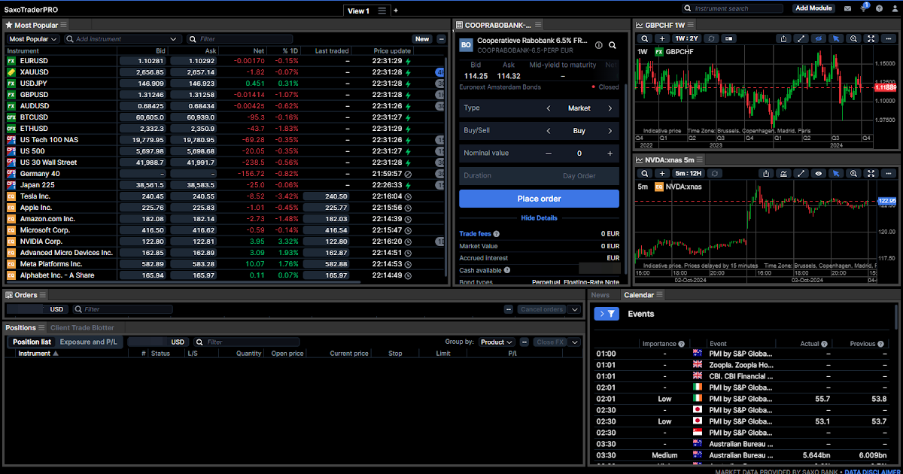
Task: Open the Most Popular watchlist dropdown
Action: click(x=32, y=39)
